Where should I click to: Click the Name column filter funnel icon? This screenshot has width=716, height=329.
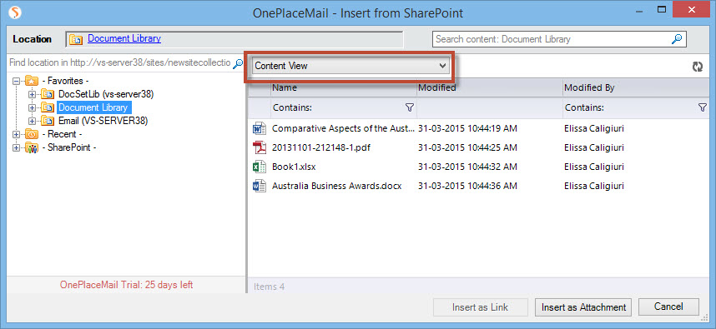tap(410, 107)
